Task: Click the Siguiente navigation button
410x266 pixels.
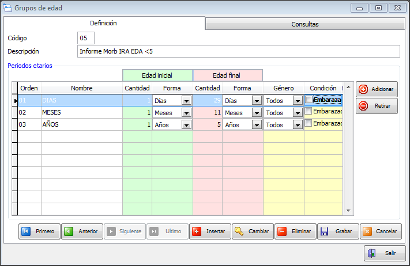Action: [x=125, y=231]
